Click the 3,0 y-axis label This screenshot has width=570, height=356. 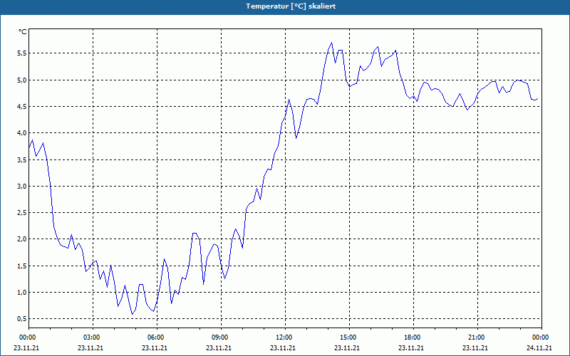tap(23, 187)
